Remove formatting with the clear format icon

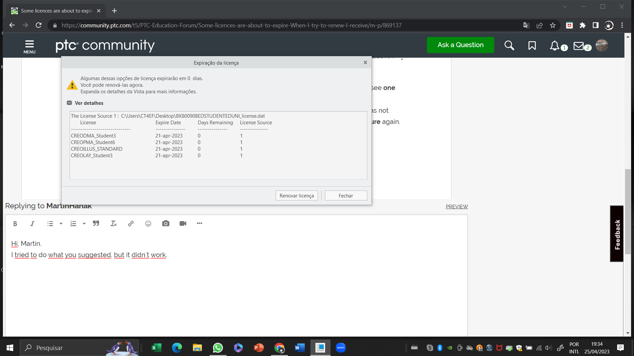(x=113, y=223)
